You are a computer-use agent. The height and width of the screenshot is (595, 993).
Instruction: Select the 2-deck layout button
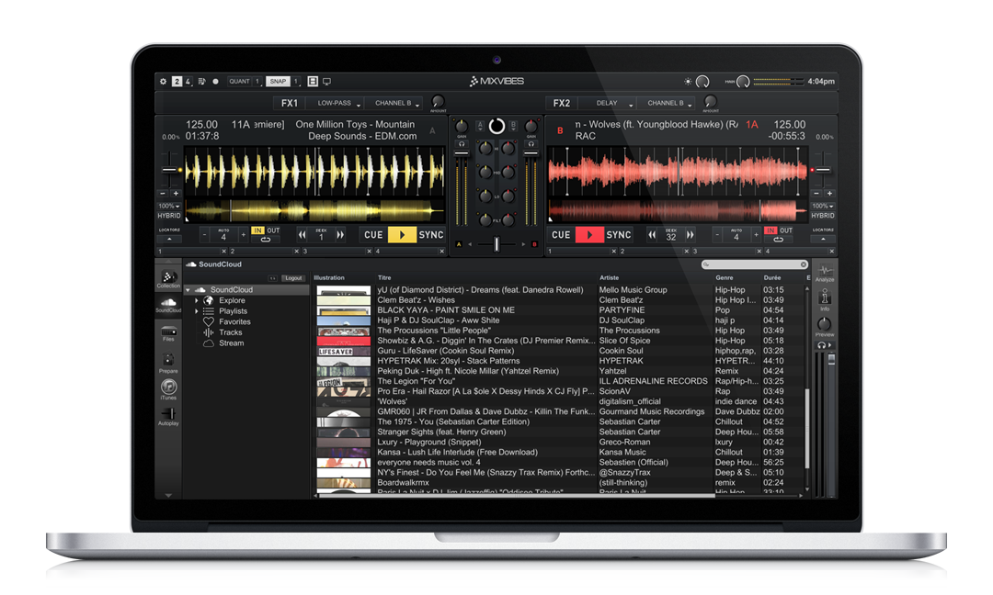point(177,82)
